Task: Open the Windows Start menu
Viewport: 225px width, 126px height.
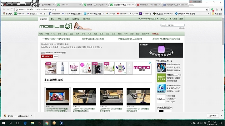Action: (x=3, y=123)
